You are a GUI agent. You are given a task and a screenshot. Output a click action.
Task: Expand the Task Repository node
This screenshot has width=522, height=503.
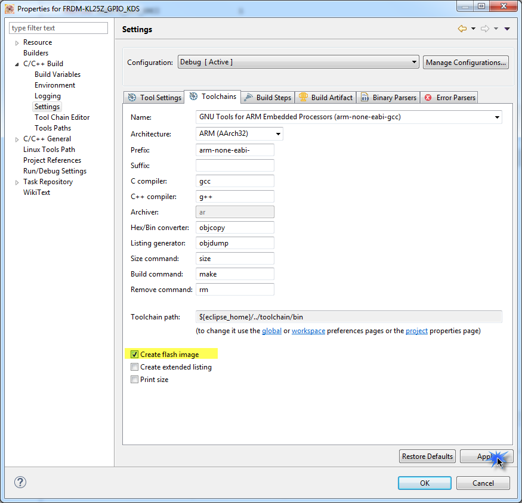pyautogui.click(x=17, y=182)
